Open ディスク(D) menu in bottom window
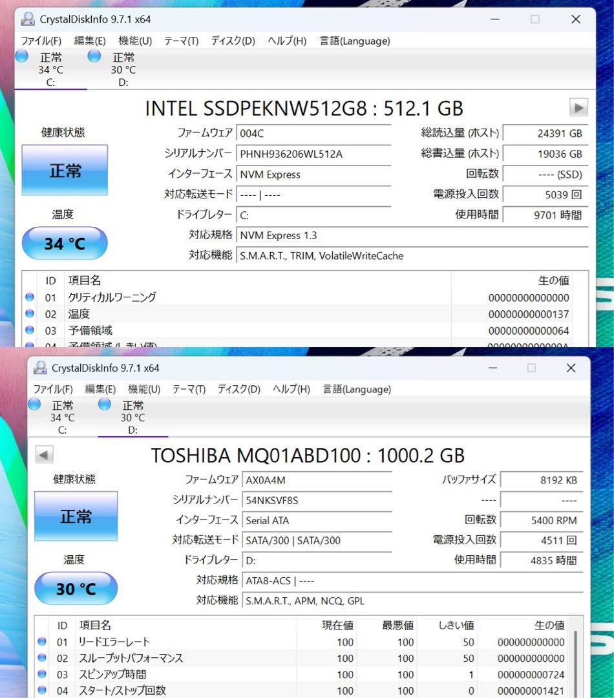Screen dimensions: 614x698 tap(239, 389)
